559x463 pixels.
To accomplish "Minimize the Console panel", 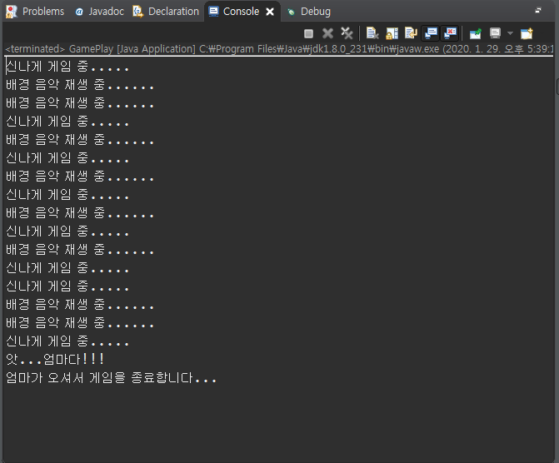I will tap(538, 10).
